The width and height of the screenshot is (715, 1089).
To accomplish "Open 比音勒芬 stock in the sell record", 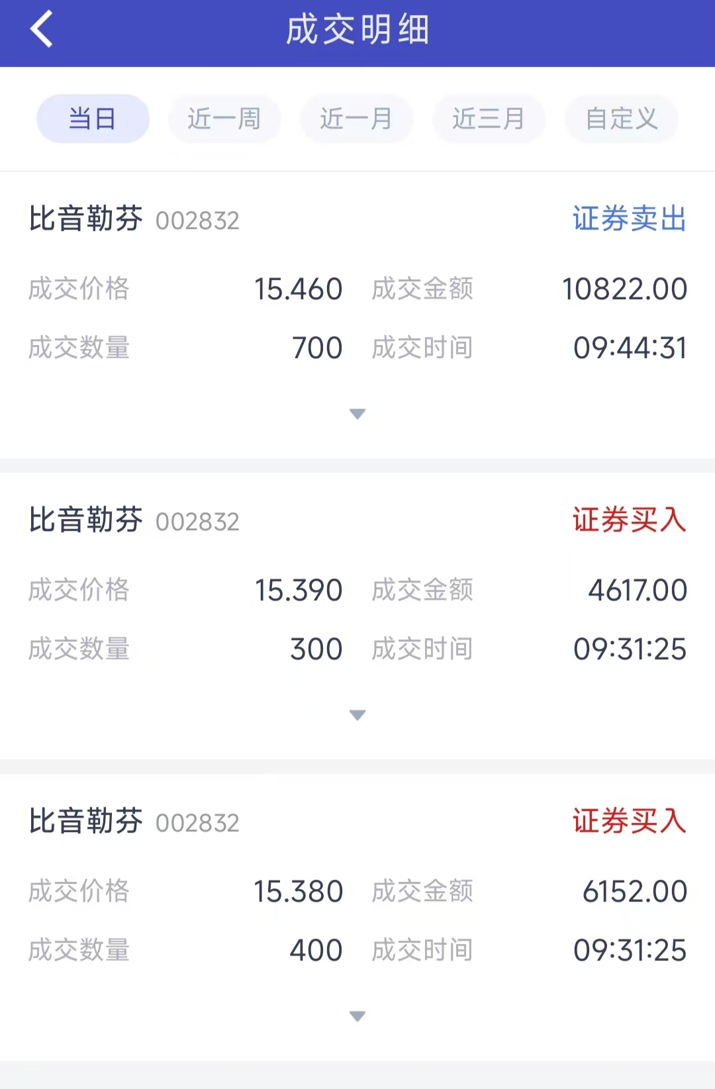I will tap(86, 219).
